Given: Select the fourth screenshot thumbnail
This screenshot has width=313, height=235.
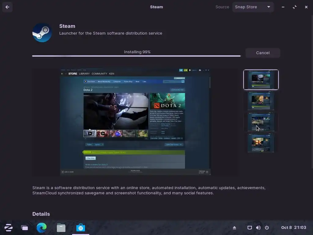Looking at the screenshot, I should [261, 143].
